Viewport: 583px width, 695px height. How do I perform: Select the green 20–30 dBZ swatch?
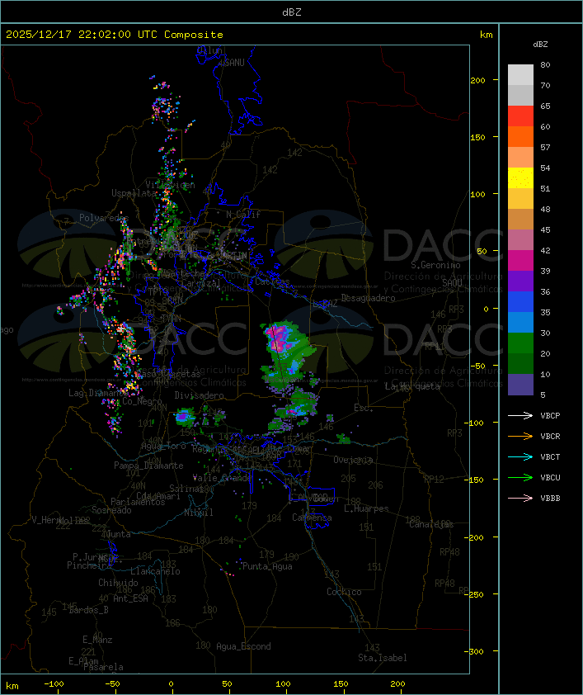click(520, 343)
